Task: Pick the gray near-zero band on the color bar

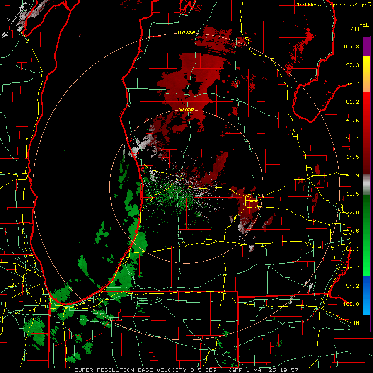Action: point(366,184)
